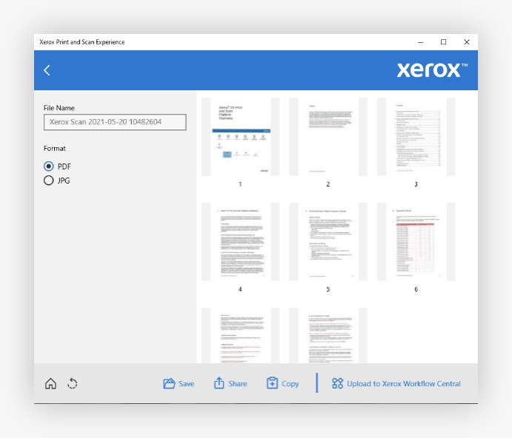Close the Xerox Print and Scan Experience window
Screen dimensions: 512x438
coord(467,42)
